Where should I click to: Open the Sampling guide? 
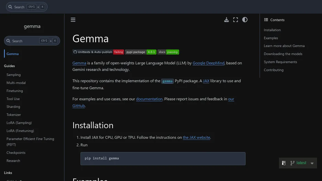[x=13, y=75]
